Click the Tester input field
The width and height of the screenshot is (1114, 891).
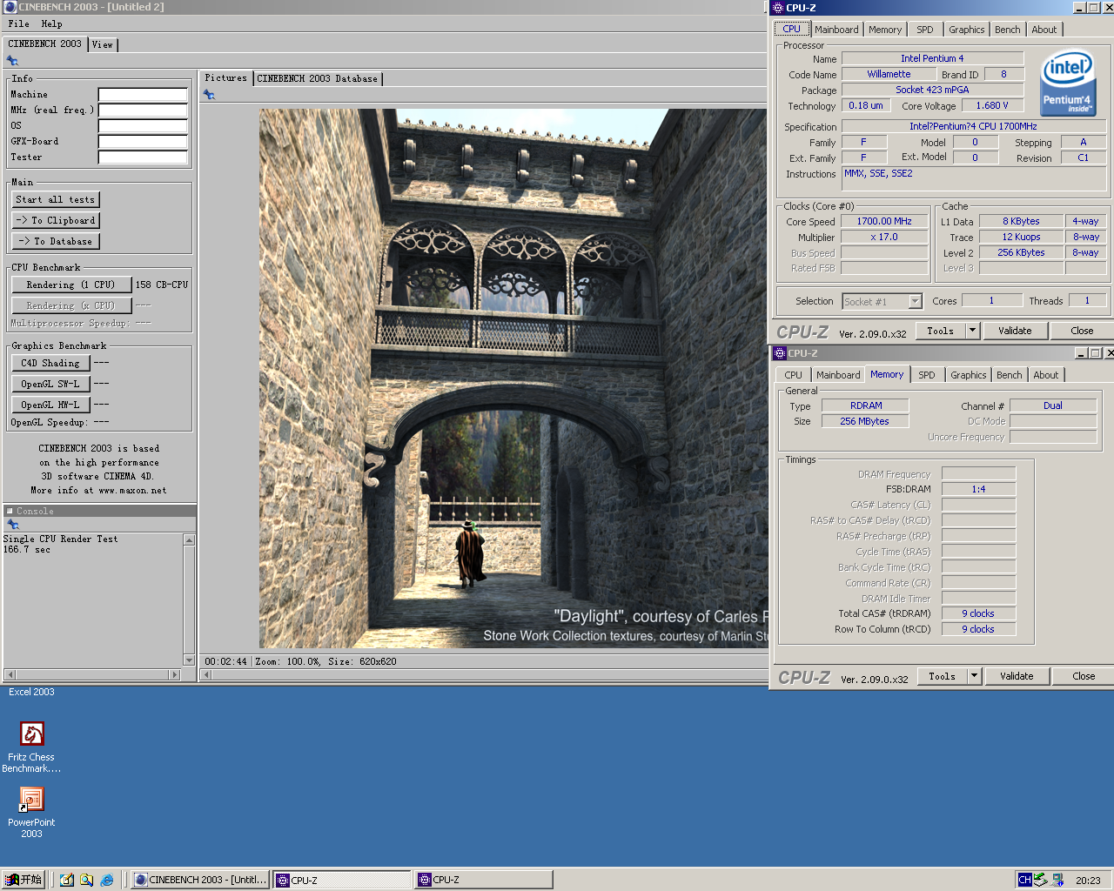143,157
